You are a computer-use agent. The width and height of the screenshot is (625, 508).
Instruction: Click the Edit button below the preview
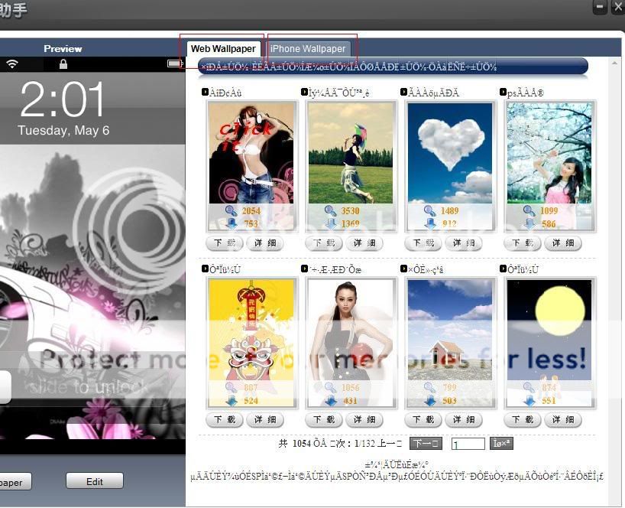tap(95, 481)
